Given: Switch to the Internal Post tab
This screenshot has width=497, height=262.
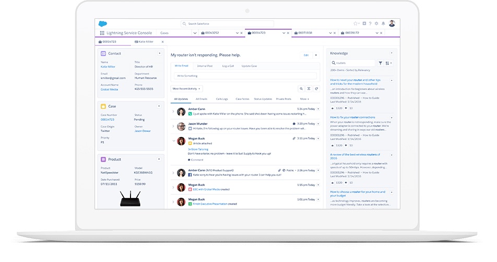Looking at the screenshot, I should point(205,66).
